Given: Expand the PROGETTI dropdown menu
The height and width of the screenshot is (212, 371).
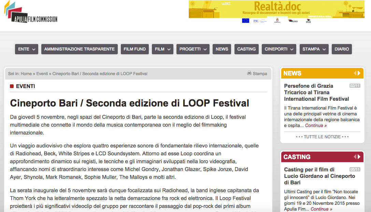Looking at the screenshot, I should 193,49.
